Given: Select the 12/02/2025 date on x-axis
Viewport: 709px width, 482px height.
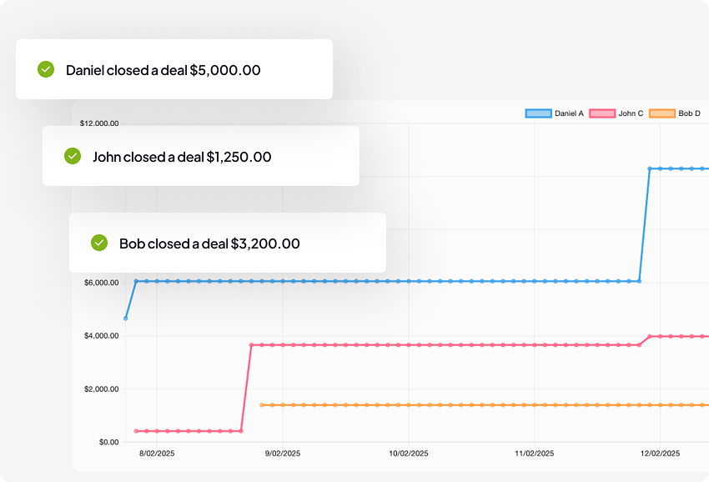Looking at the screenshot, I should [661, 455].
